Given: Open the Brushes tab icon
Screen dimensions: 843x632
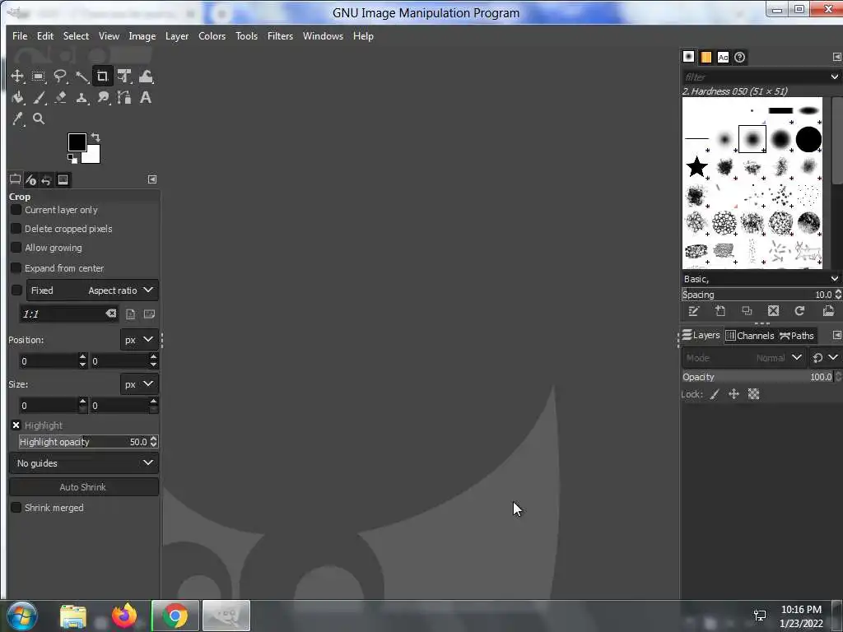Looking at the screenshot, I should [689, 57].
